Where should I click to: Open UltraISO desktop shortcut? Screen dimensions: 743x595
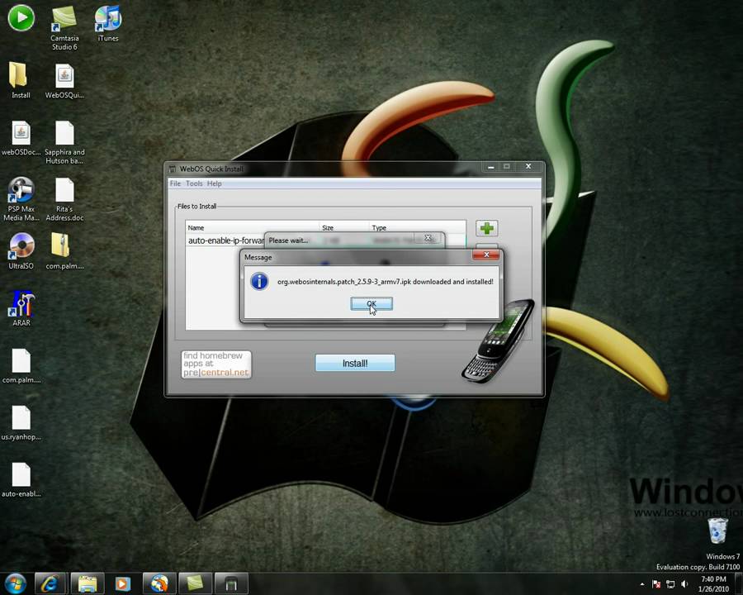(21, 251)
